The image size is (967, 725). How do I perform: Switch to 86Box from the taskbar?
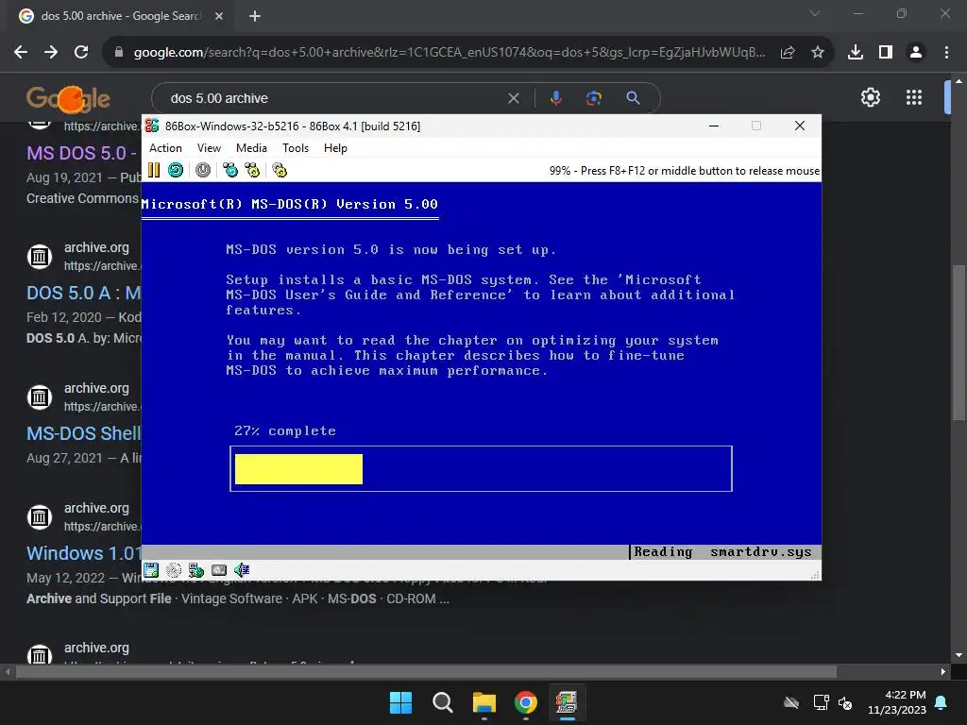tap(567, 702)
